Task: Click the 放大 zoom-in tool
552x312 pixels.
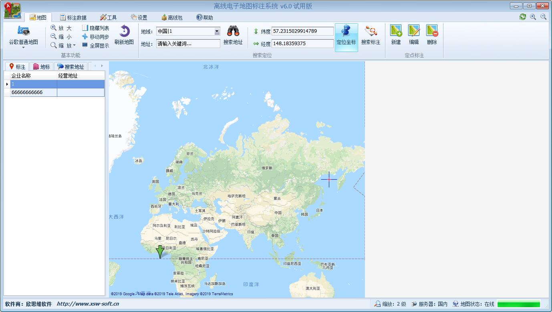Action: [x=61, y=28]
